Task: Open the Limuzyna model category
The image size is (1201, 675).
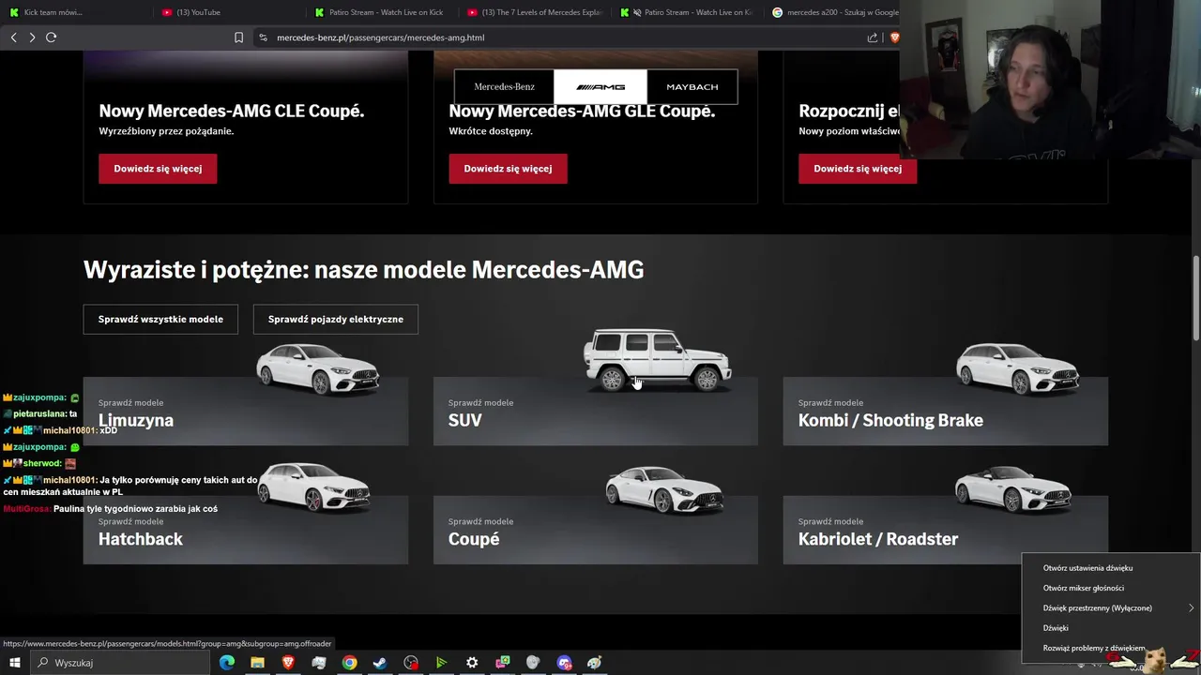Action: tap(246, 411)
